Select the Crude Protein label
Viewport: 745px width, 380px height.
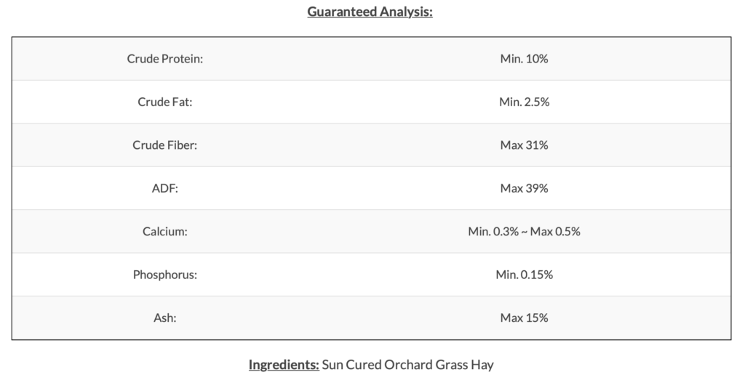pyautogui.click(x=165, y=59)
